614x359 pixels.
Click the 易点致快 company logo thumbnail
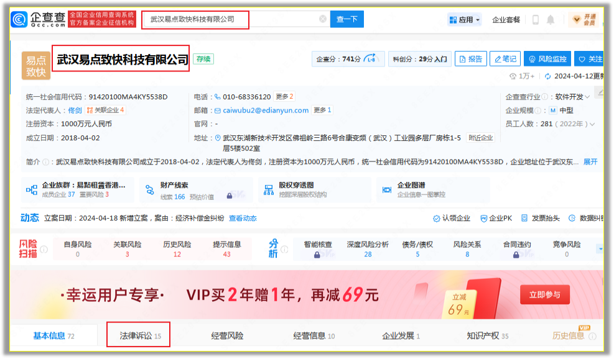[35, 66]
